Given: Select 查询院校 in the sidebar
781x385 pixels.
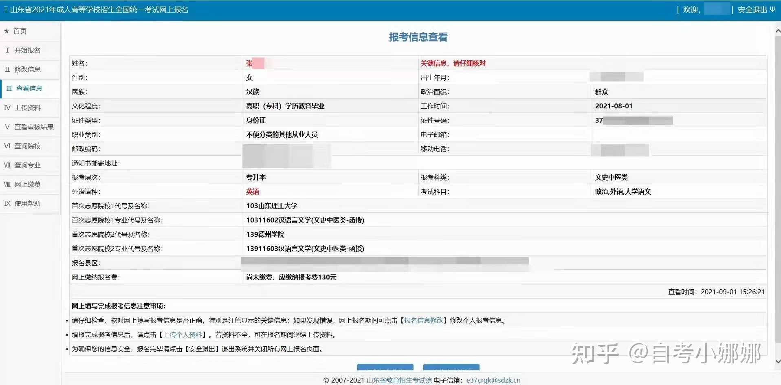Looking at the screenshot, I should pos(30,146).
